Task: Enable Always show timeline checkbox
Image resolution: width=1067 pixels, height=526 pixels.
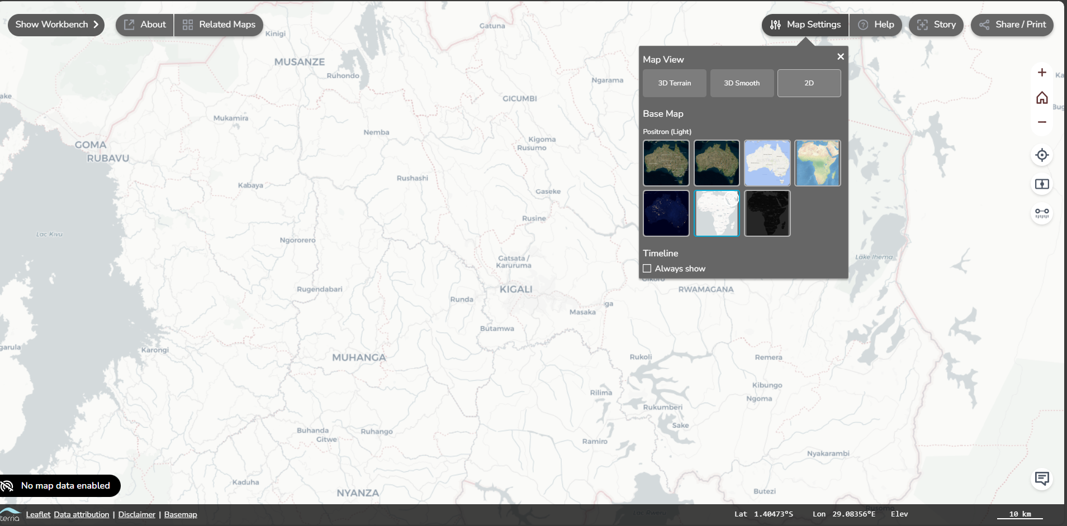Action: [647, 269]
